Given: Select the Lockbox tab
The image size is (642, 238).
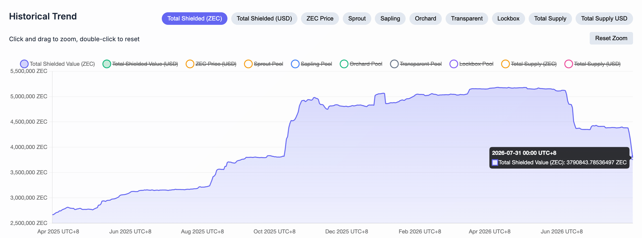Looking at the screenshot, I should pos(508,19).
